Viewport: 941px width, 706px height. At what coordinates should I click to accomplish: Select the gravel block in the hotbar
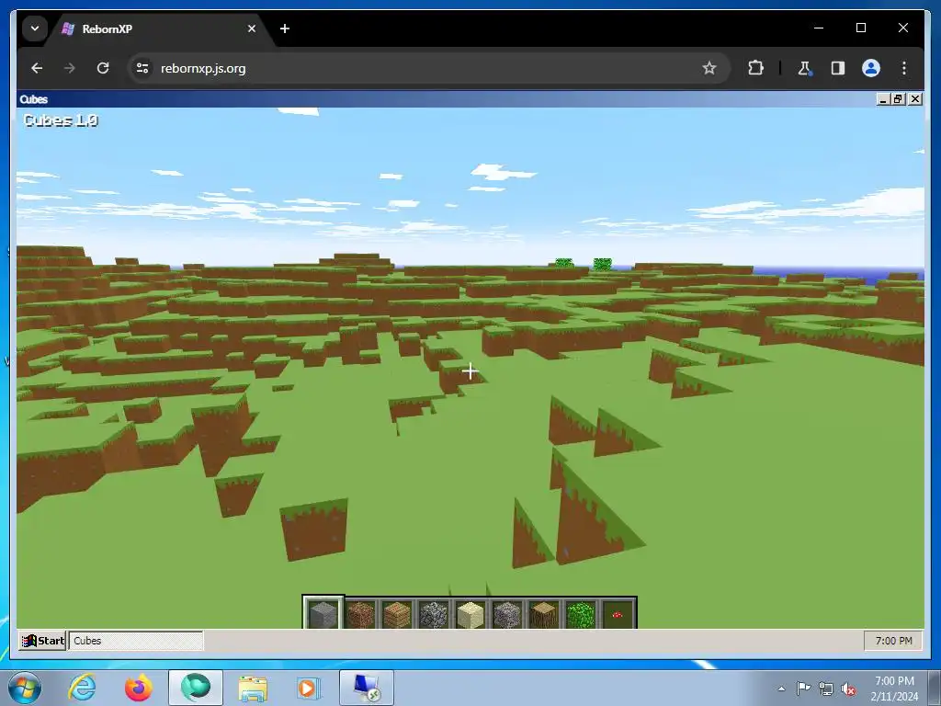[506, 614]
